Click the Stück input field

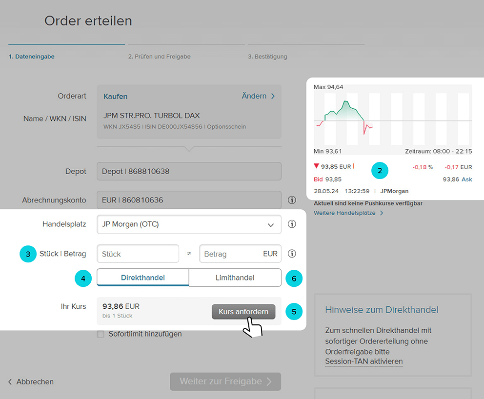tap(138, 253)
